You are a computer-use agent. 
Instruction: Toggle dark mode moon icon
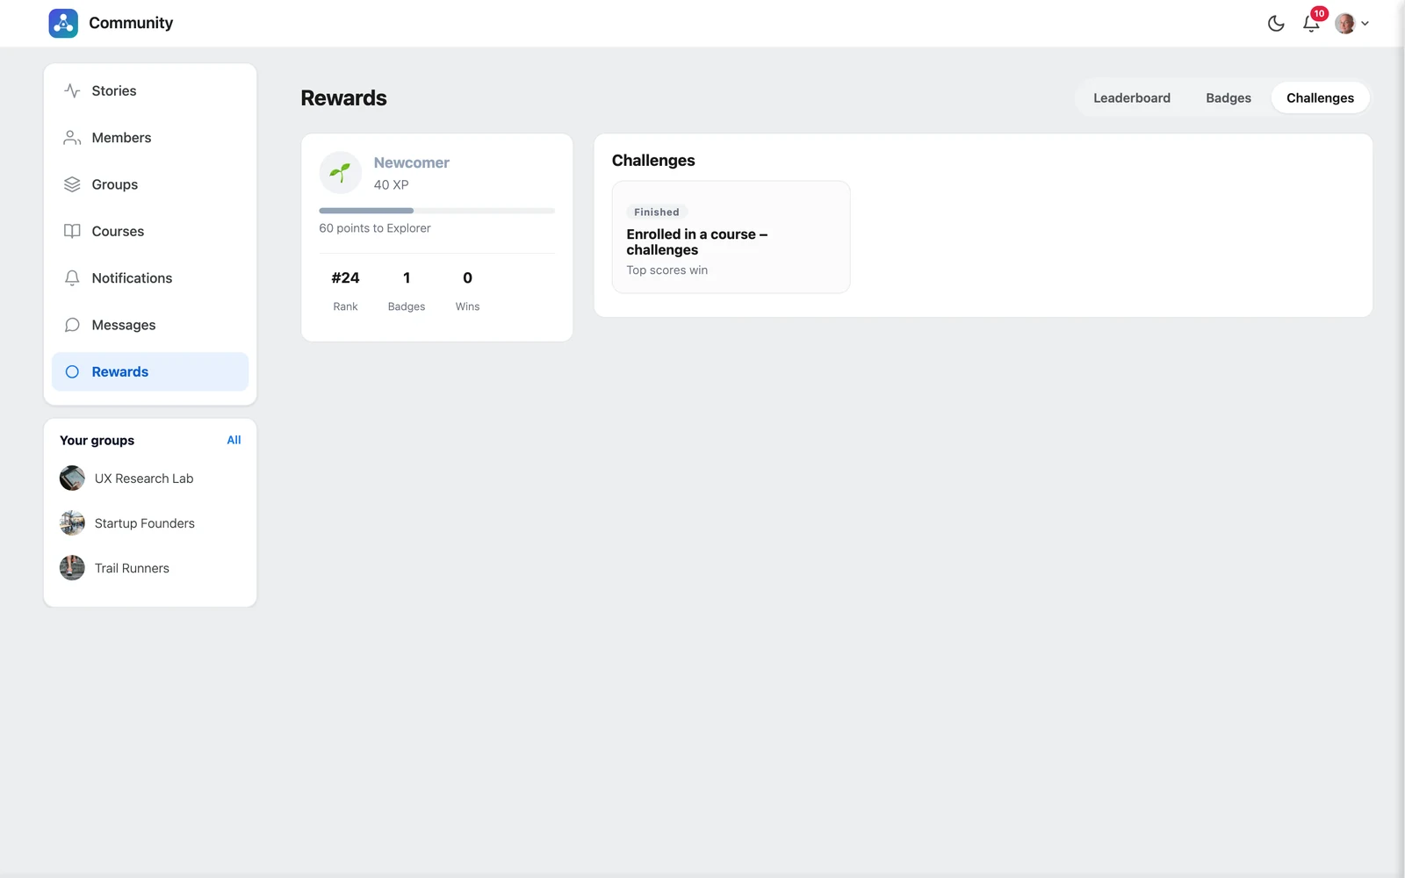click(x=1276, y=24)
